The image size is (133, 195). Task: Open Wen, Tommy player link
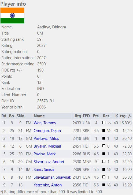(45, 123)
